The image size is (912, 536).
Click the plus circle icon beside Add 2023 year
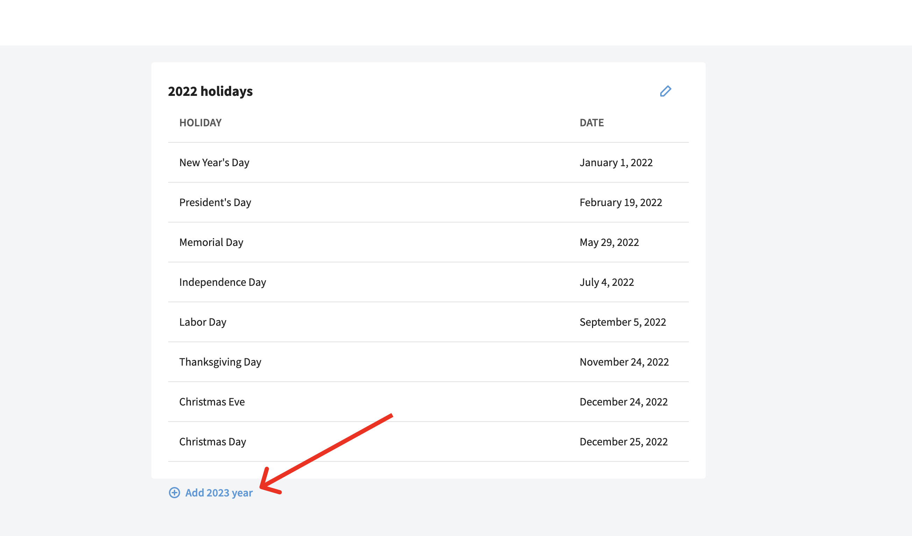click(x=174, y=493)
